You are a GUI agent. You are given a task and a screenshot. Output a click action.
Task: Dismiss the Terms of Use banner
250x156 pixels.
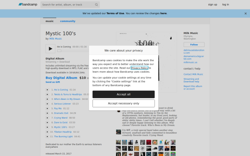[x=245, y=14]
